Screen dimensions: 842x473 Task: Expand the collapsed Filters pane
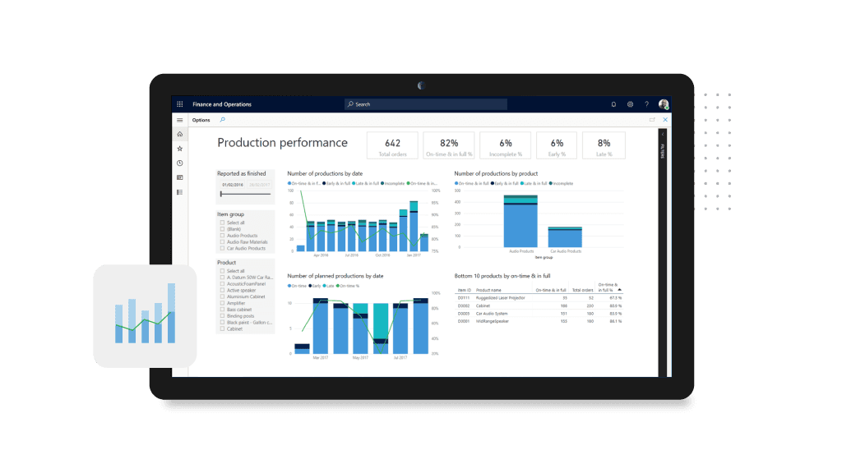[663, 133]
